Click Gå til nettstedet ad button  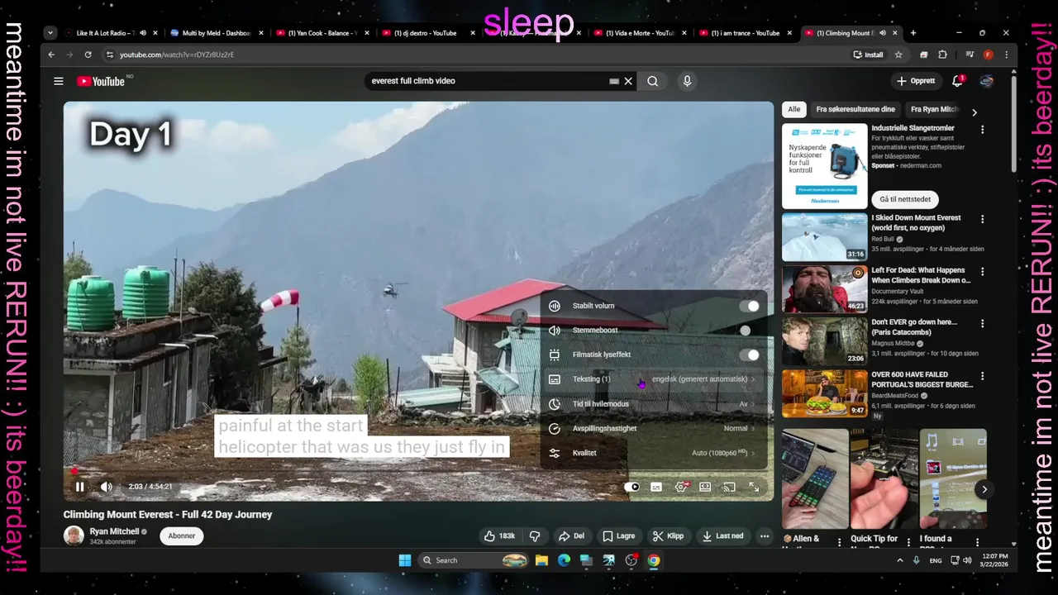pos(904,199)
